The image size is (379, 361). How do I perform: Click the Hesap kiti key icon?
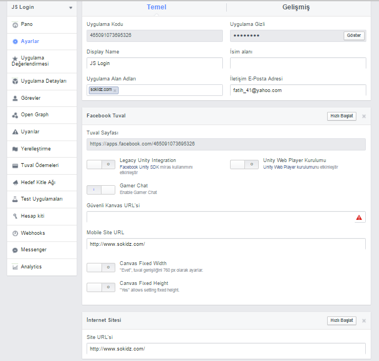coord(15,216)
